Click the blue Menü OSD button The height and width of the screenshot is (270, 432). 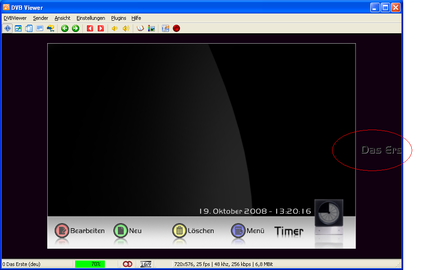238,230
